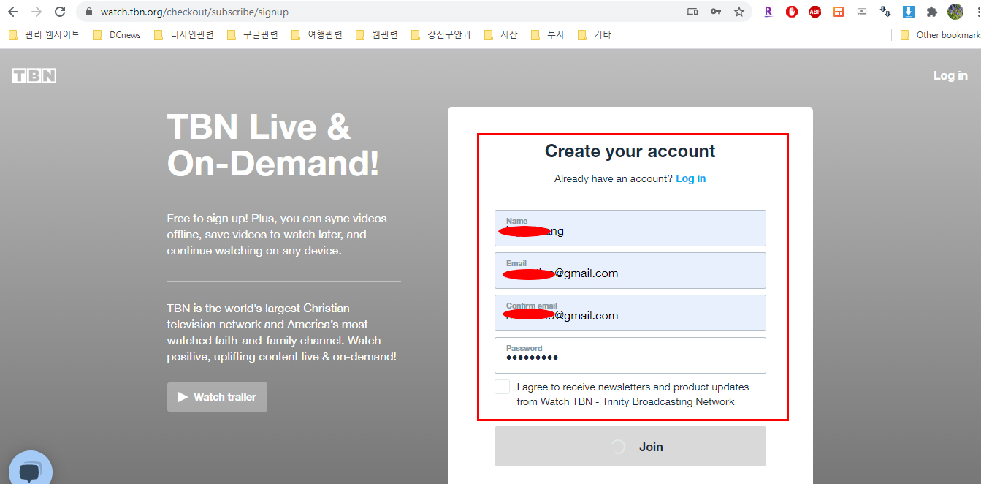Open the 여행관련 bookmark folder
981x484 pixels.
click(x=317, y=34)
